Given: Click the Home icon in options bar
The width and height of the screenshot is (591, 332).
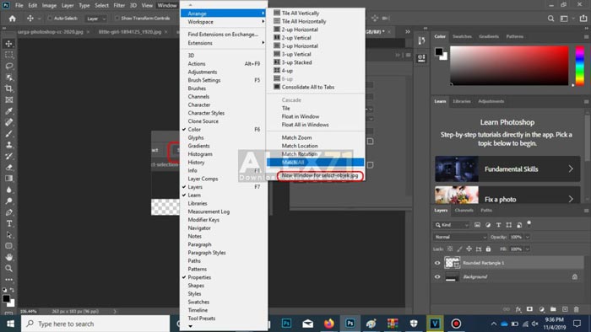Looking at the screenshot, I should pyautogui.click(x=12, y=19).
